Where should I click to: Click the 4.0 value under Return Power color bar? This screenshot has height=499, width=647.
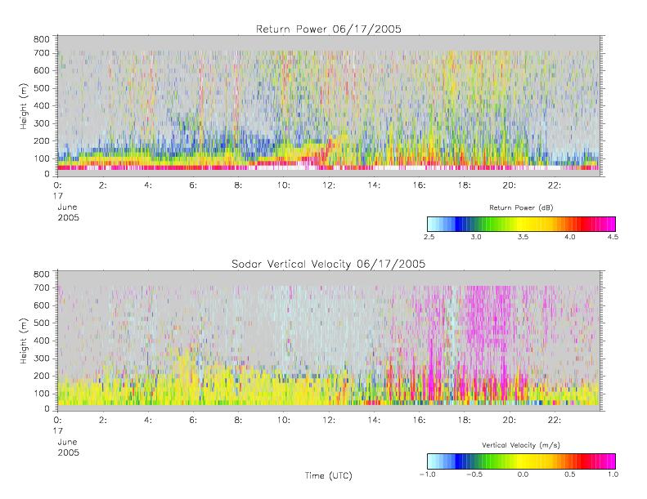[570, 237]
